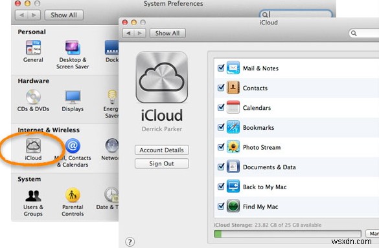Click search magnifier in iCloud window

354,33
